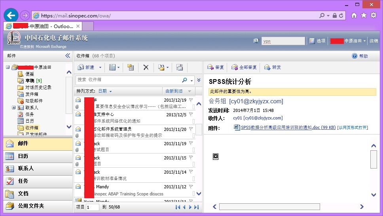Delete the message with the X icon
This screenshot has height=216, width=383.
(146, 67)
